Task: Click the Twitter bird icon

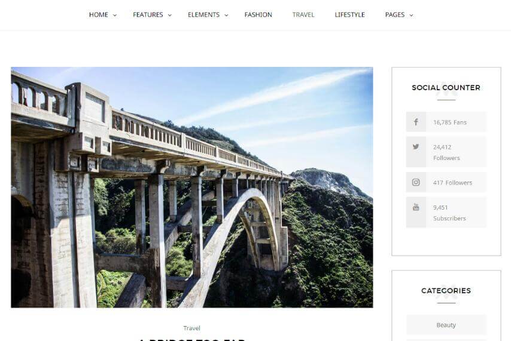Action: tap(416, 147)
